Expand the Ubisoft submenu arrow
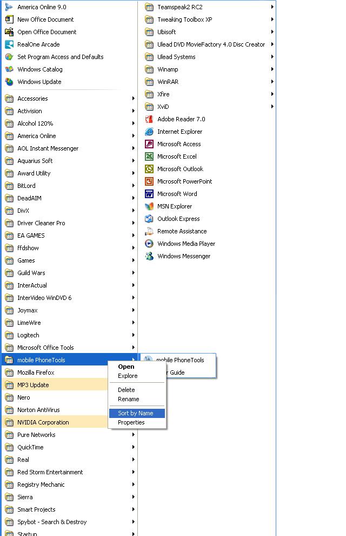The image size is (346, 536). (272, 32)
